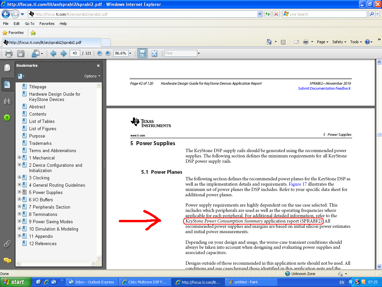This screenshot has width=382, height=287.
Task: Open the green help question icon
Action: point(7,118)
